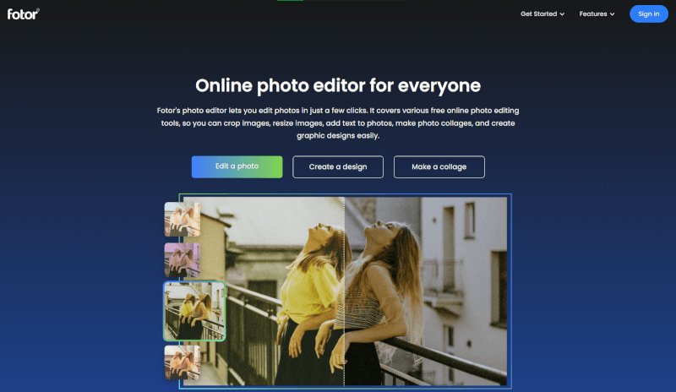This screenshot has height=392, width=676.
Task: Click the Sign in button
Action: tap(648, 14)
